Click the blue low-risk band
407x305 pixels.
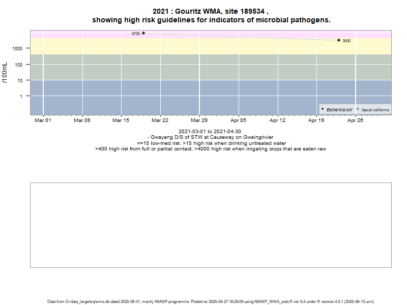(x=203, y=97)
